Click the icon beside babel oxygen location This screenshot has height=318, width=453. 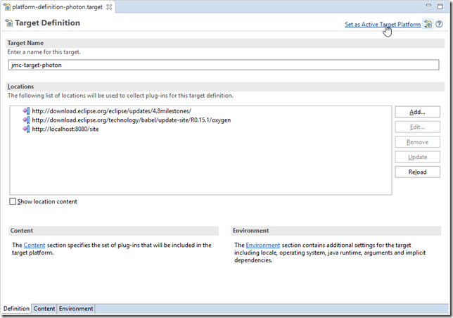pyautogui.click(x=26, y=120)
